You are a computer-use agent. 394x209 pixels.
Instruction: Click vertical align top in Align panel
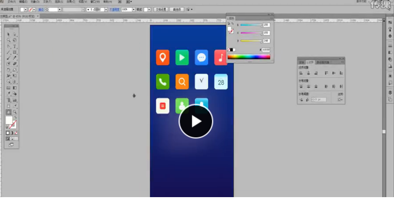coord(326,73)
